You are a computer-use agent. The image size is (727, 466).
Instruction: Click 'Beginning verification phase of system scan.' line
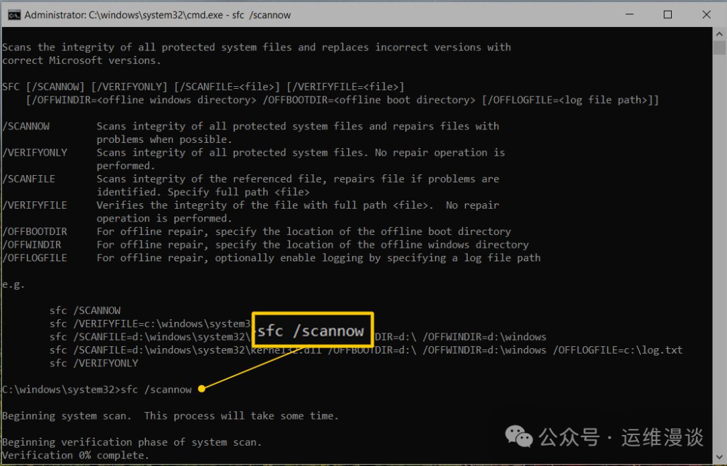(132, 442)
